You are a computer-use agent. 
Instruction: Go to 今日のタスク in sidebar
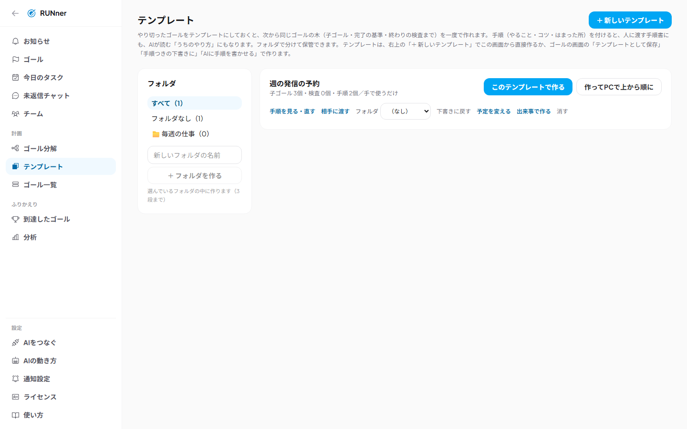click(61, 78)
